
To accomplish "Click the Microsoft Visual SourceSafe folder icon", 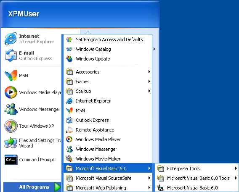I will [x=69, y=178].
